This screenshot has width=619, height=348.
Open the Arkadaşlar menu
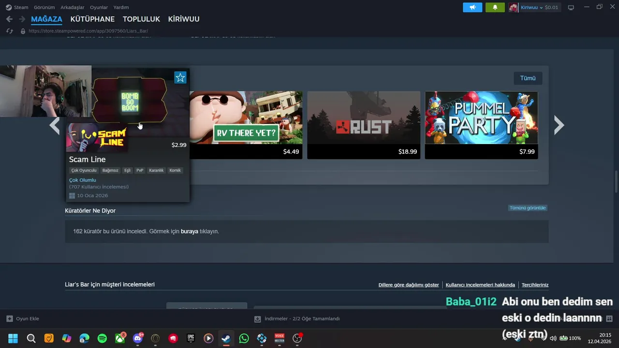tap(72, 7)
